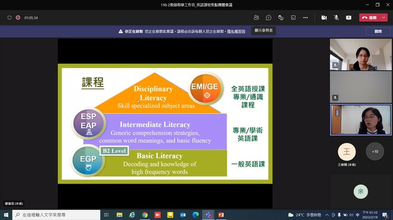Viewport: 393px width, 220px height.
Task: Open the taskbar clock and calendar
Action: click(x=370, y=215)
